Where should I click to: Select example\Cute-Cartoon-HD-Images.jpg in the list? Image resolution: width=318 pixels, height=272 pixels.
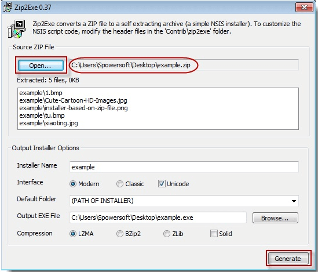coord(73,100)
